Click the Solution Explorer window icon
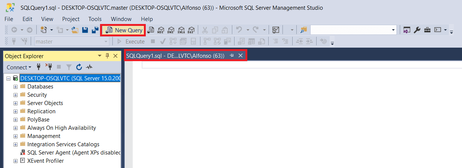 407,30
